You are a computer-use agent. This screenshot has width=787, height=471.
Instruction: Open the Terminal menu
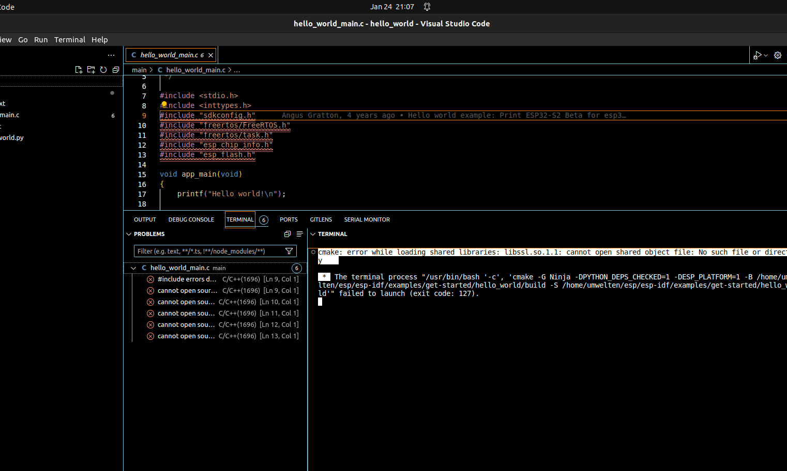tap(69, 40)
